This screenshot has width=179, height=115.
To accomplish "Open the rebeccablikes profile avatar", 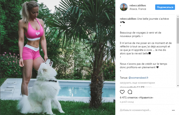I will (124, 7).
